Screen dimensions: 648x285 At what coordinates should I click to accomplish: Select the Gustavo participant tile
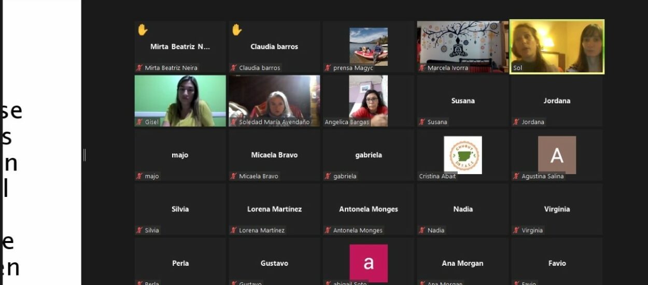click(x=274, y=261)
